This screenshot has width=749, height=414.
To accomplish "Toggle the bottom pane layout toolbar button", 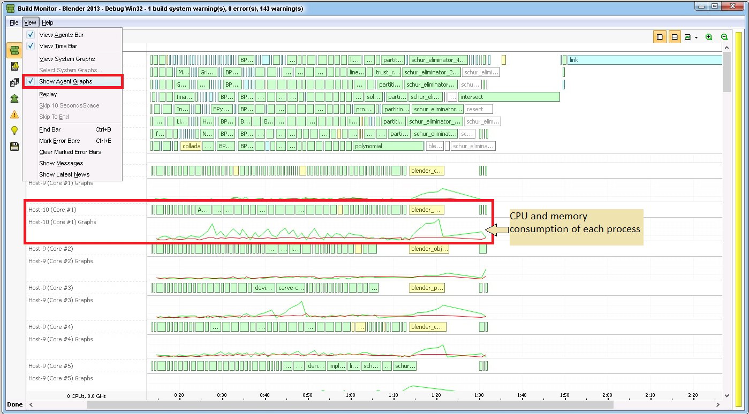I will 675,37.
